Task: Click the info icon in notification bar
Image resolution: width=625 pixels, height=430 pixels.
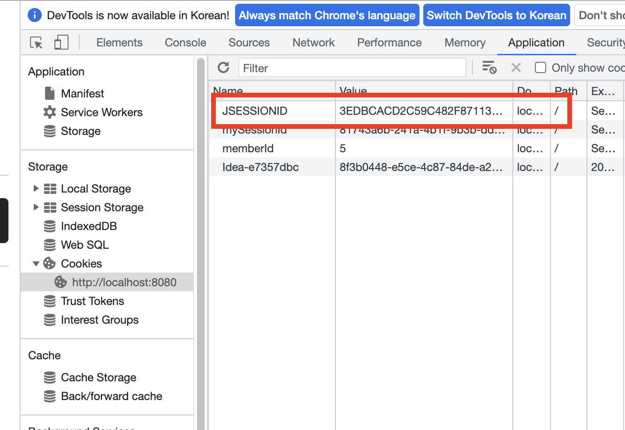Action: [x=35, y=15]
